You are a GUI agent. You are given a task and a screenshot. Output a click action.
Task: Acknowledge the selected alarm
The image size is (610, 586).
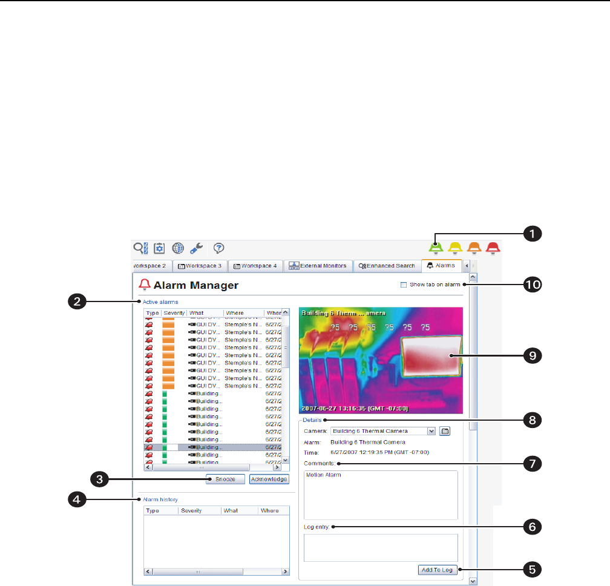269,479
